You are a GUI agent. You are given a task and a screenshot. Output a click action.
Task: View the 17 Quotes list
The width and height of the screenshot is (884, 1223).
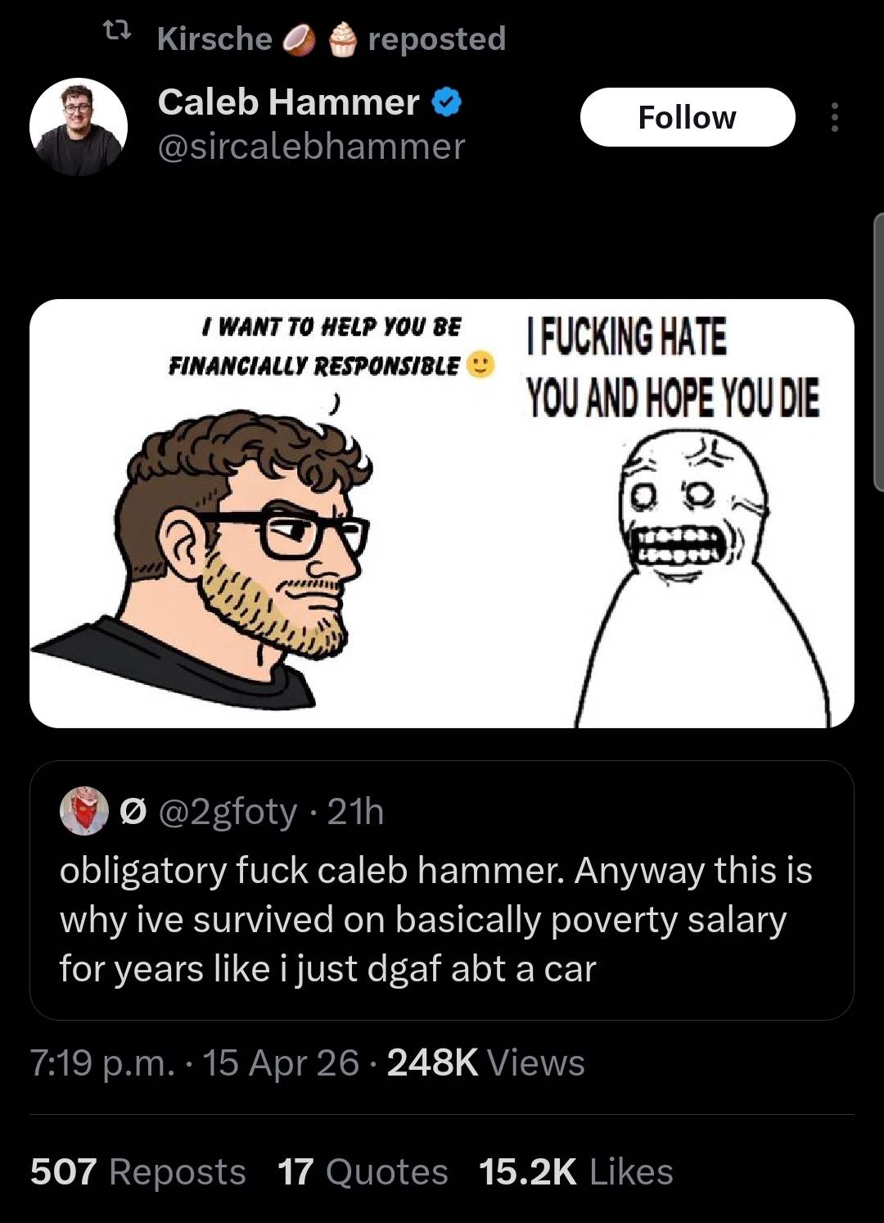[363, 1171]
